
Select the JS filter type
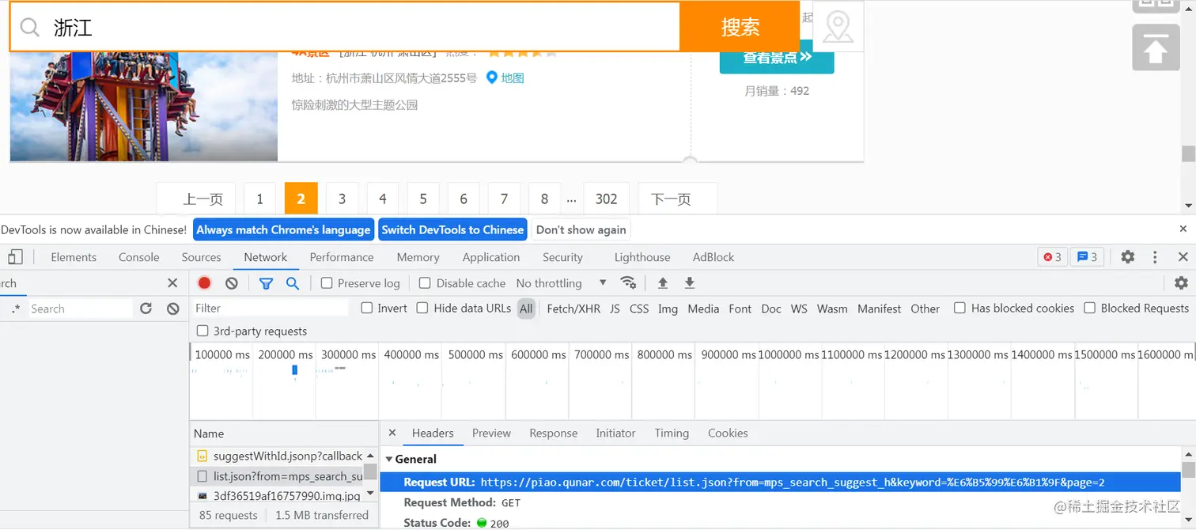click(615, 309)
